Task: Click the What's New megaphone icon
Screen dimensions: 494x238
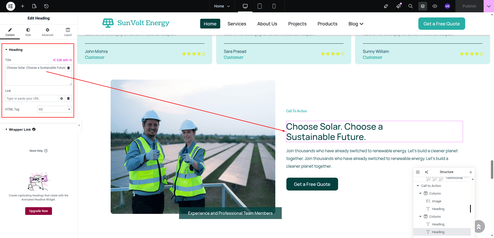Action: pyautogui.click(x=399, y=6)
